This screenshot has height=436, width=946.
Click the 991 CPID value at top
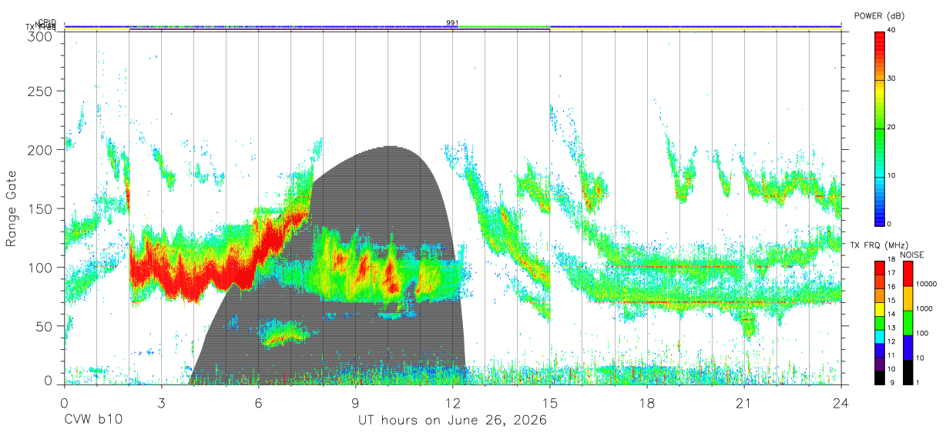[x=452, y=23]
